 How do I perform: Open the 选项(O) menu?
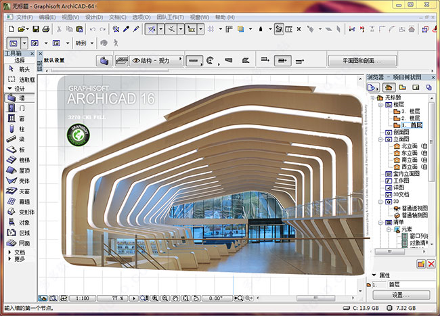[141, 16]
